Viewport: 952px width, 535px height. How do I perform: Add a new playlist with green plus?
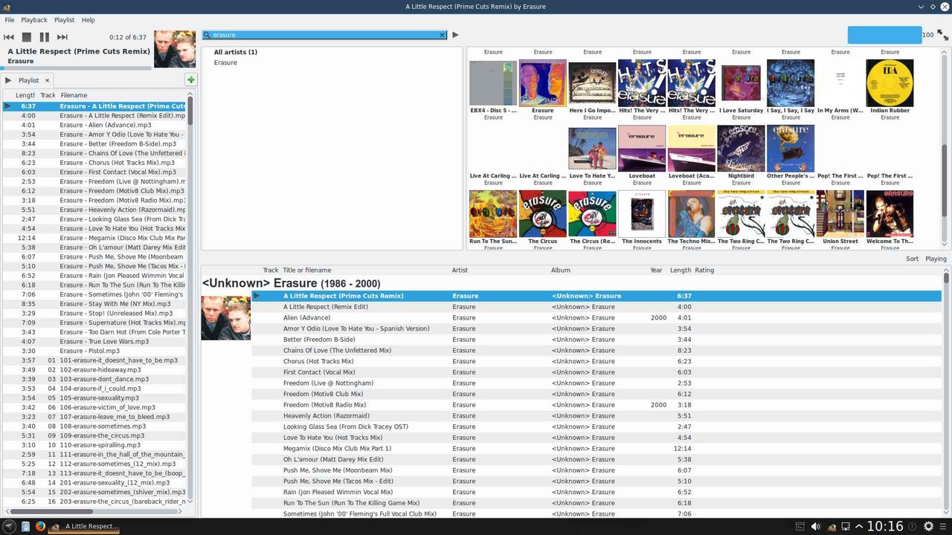click(191, 80)
